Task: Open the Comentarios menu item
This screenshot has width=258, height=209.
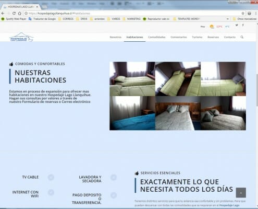Action: 179,37
